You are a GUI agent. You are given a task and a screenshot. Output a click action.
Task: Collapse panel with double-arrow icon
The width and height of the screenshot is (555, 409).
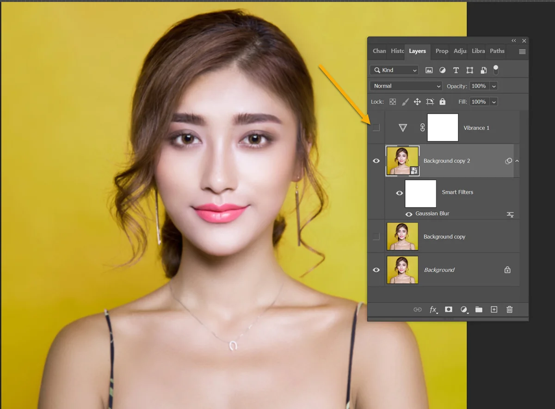pyautogui.click(x=514, y=41)
